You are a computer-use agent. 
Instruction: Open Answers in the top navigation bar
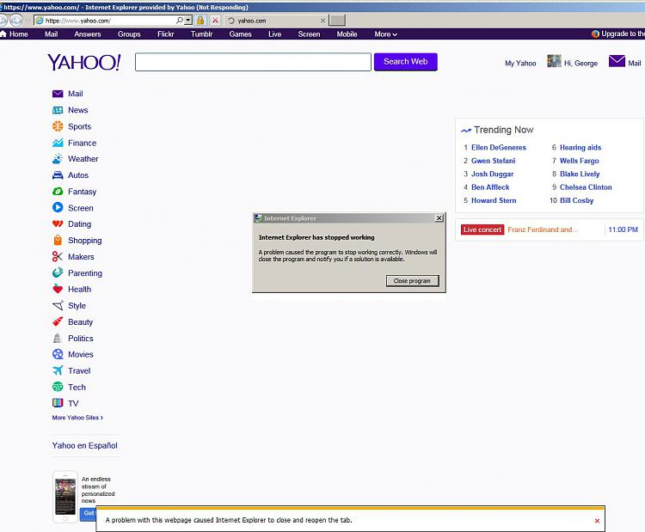[87, 34]
